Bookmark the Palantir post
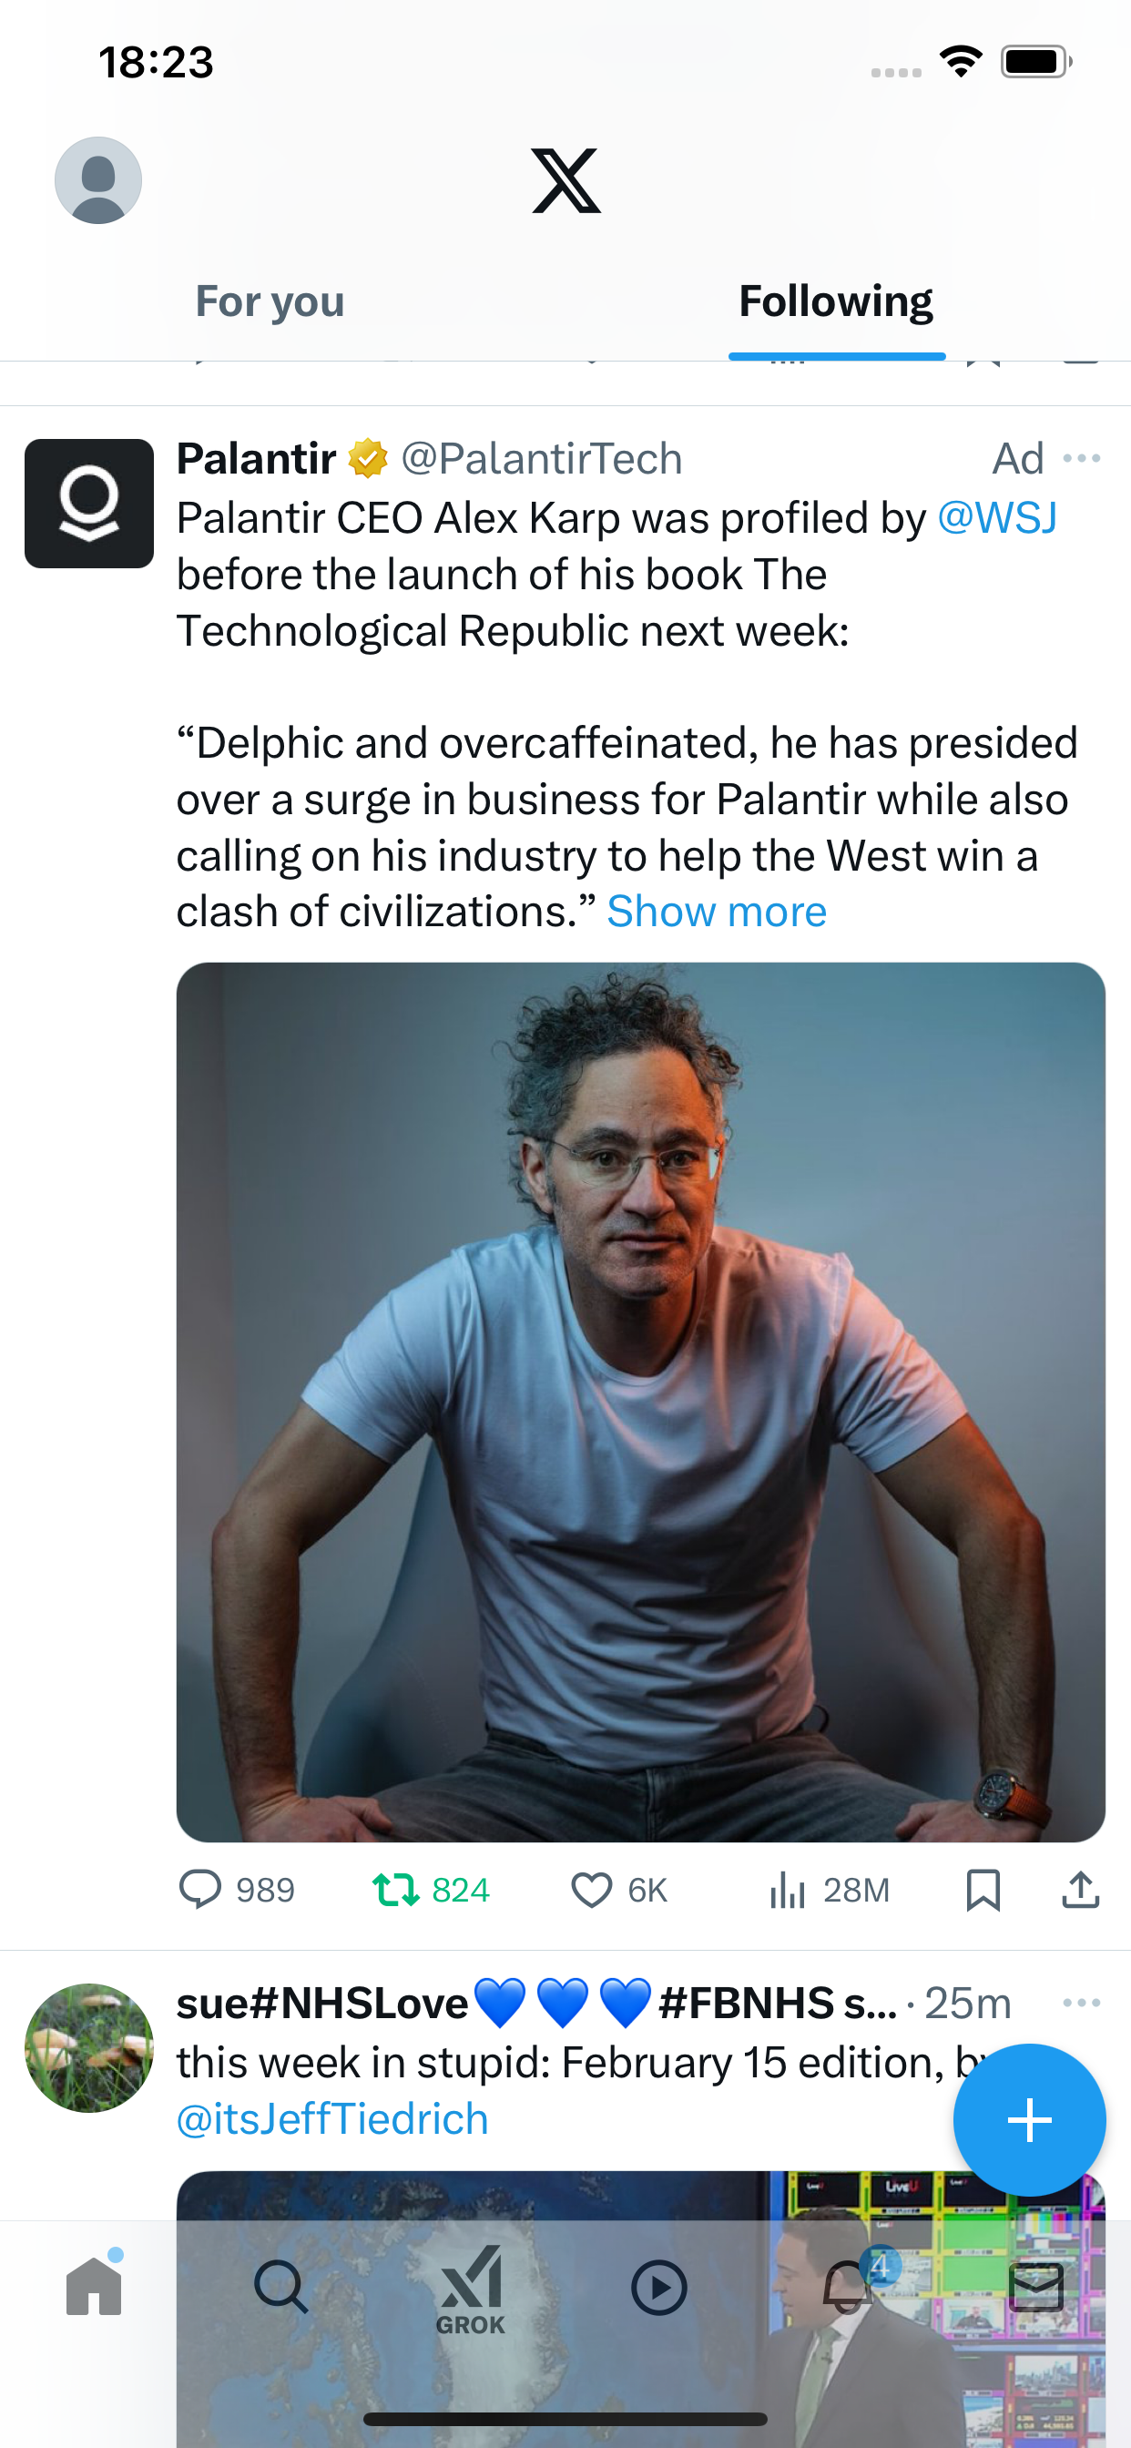1131x2448 pixels. point(983,1889)
